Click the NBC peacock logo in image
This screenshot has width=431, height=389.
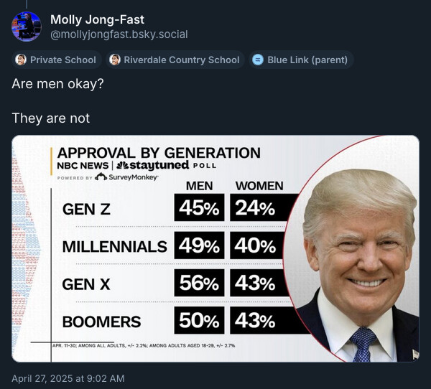pos(122,165)
